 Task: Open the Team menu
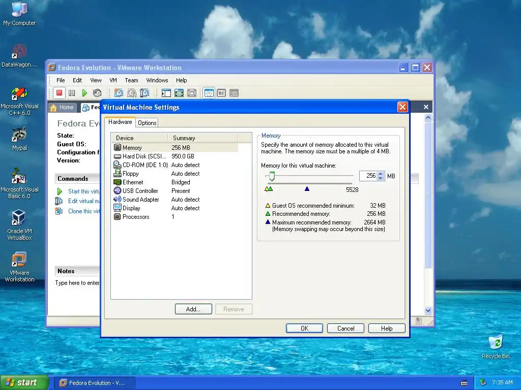[131, 80]
